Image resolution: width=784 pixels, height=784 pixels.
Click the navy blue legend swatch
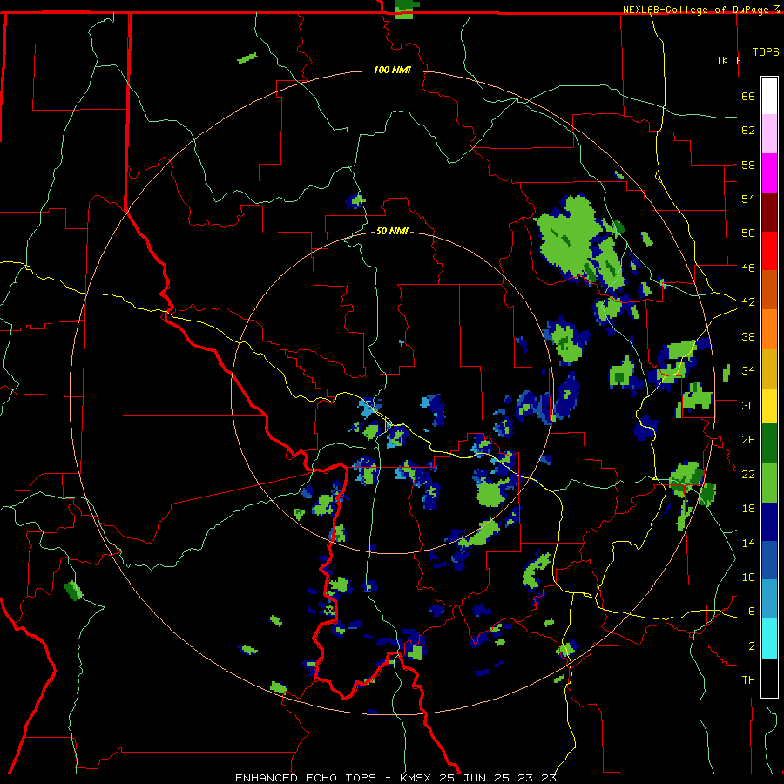[x=769, y=522]
